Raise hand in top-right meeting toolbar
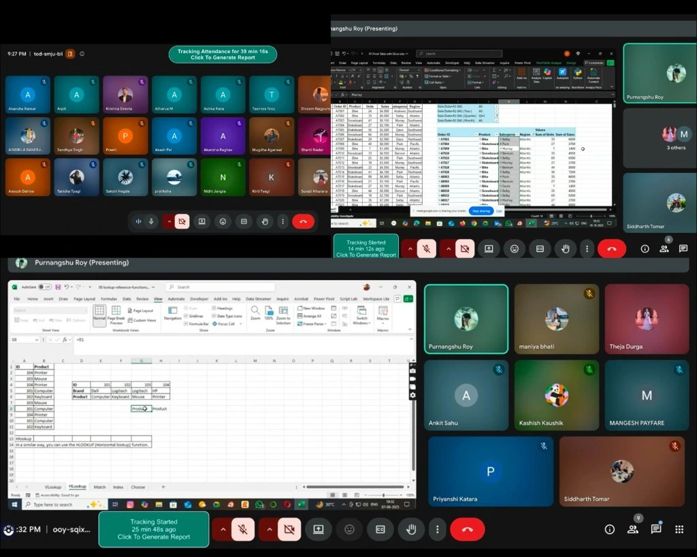The image size is (697, 557). pos(566,249)
